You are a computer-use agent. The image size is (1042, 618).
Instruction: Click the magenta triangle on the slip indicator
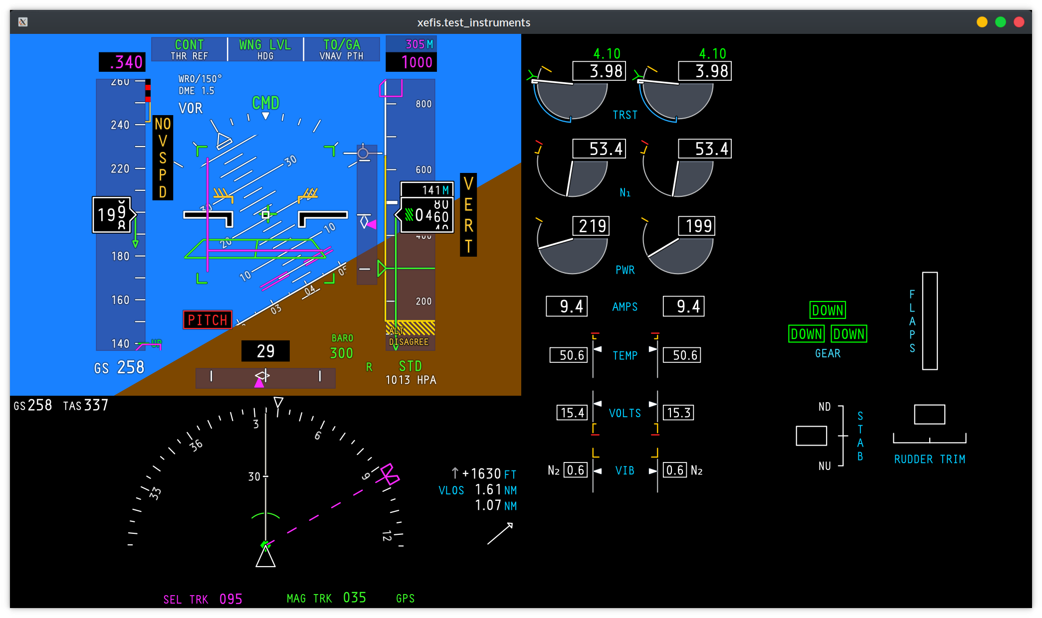(259, 382)
